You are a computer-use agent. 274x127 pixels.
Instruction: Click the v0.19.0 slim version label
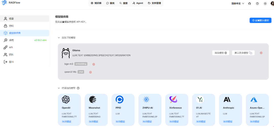(40, 40)
